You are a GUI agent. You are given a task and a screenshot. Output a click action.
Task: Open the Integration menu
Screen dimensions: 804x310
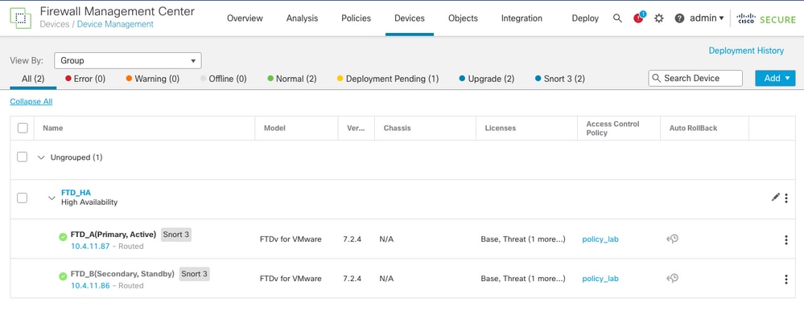[x=522, y=18]
